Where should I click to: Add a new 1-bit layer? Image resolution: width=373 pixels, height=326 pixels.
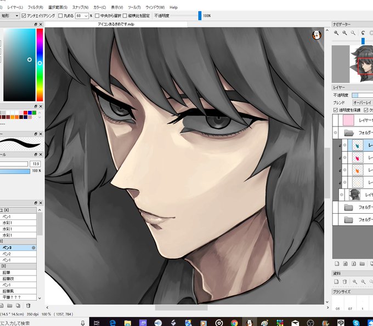point(354,264)
